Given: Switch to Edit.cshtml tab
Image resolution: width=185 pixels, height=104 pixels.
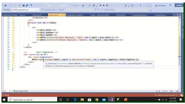Looking at the screenshot, I should (121, 15).
